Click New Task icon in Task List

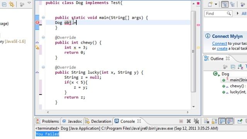210,4
